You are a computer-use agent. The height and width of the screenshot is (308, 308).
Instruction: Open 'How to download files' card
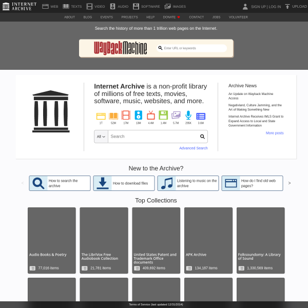[x=124, y=183]
